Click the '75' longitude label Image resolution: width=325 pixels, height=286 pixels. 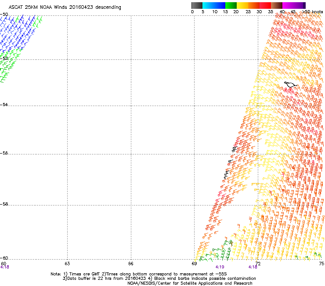pyautogui.click(x=321, y=264)
